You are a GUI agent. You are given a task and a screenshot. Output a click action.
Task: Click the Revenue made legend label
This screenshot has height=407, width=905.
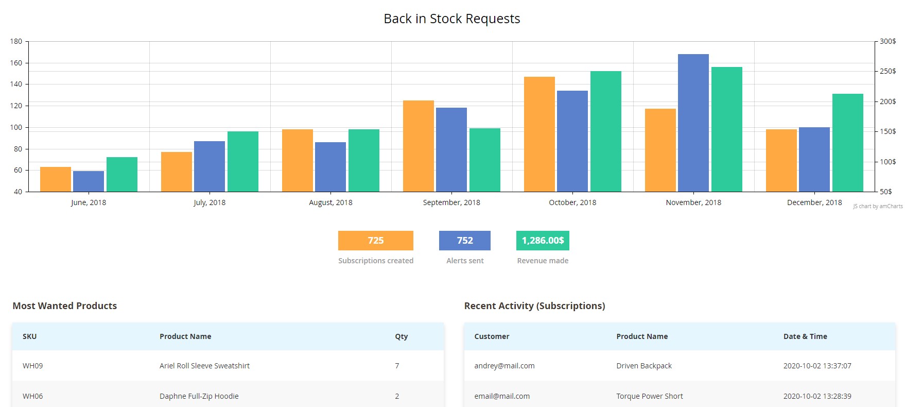(x=543, y=261)
